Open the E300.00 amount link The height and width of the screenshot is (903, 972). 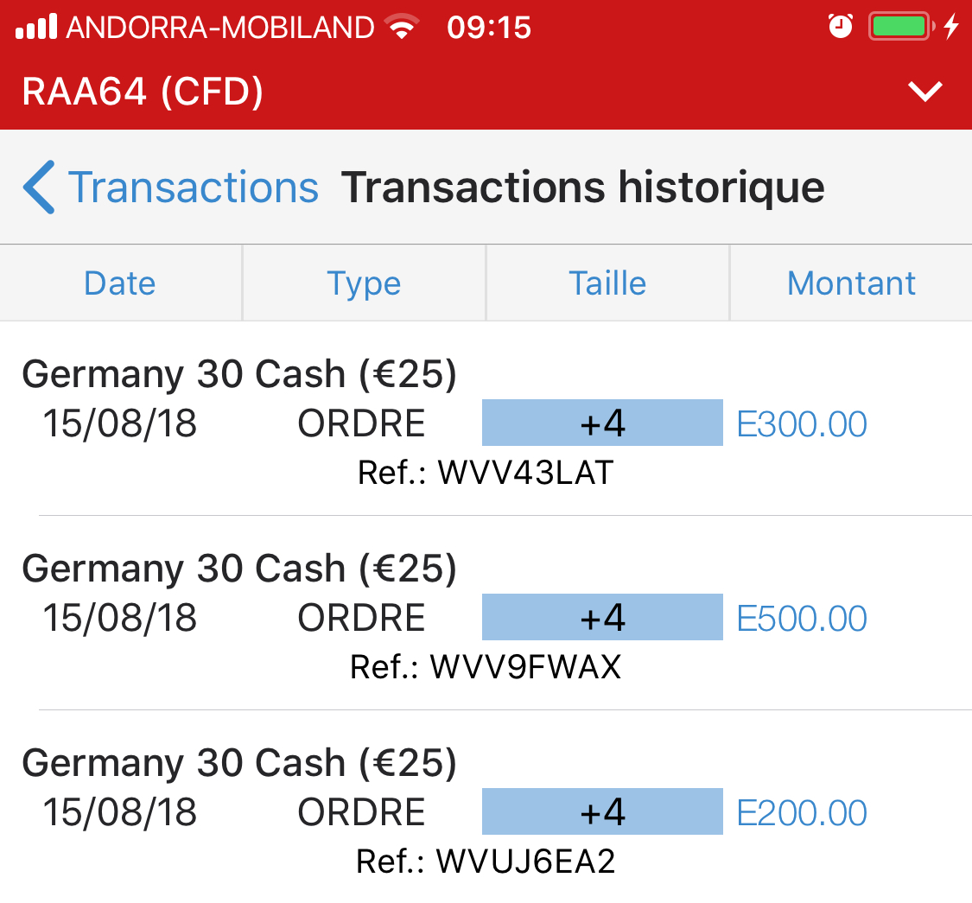802,424
